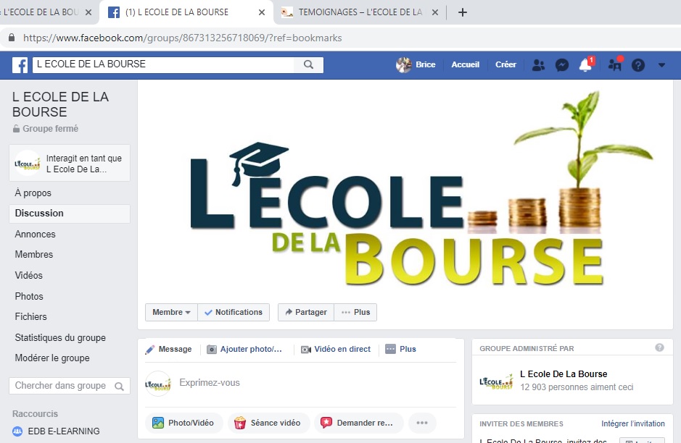681x443 pixels.
Task: Click the admin page logo thumbnail
Action: (x=496, y=381)
